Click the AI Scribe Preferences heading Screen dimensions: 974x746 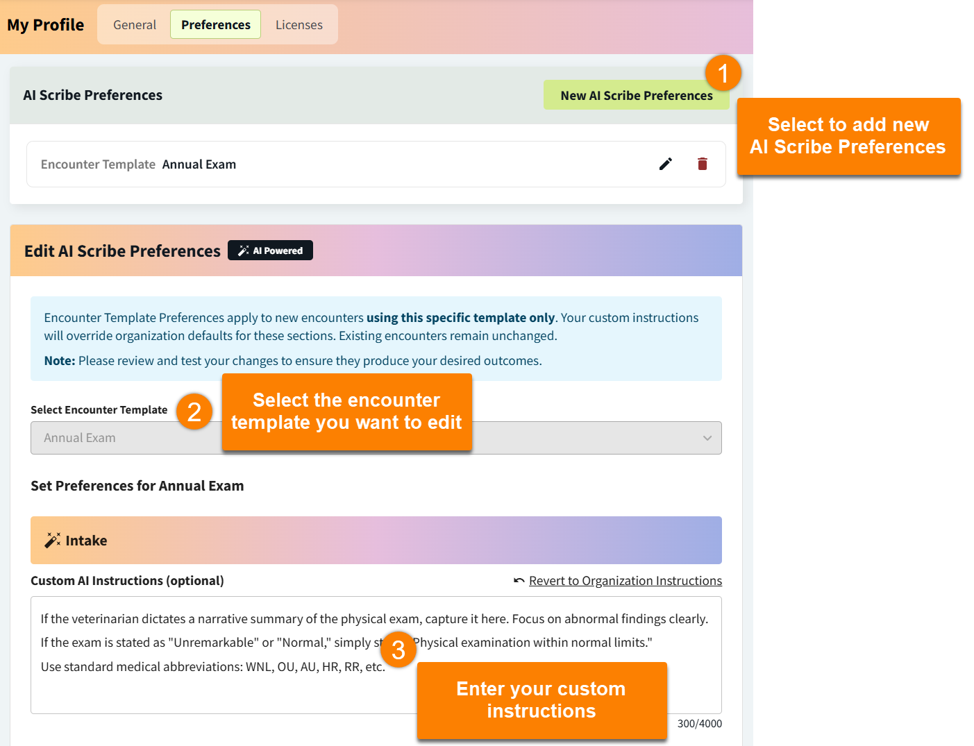pyautogui.click(x=92, y=95)
